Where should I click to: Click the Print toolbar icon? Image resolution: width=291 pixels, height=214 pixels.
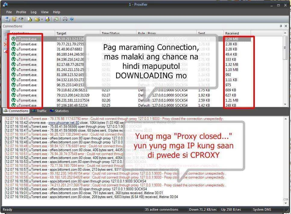(65, 19)
